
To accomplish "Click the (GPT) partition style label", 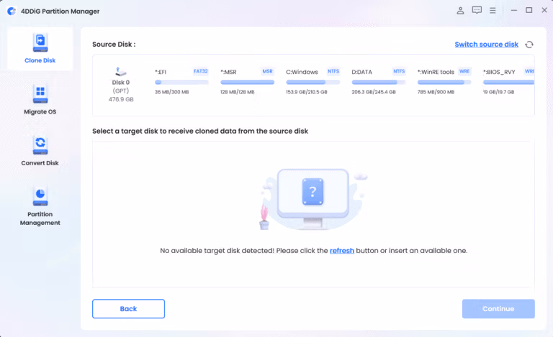I will [x=121, y=91].
